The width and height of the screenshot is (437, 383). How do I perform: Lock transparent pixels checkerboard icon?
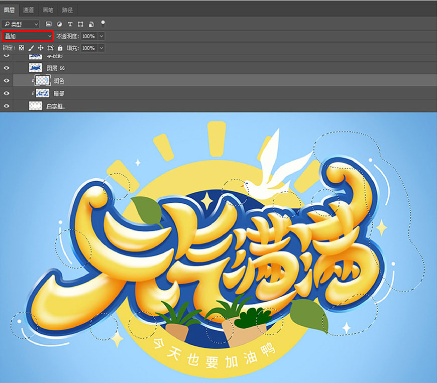(21, 48)
